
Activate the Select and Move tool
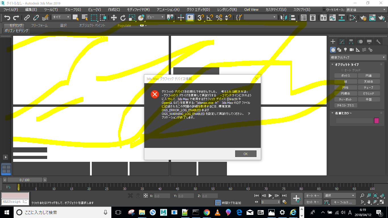114,18
